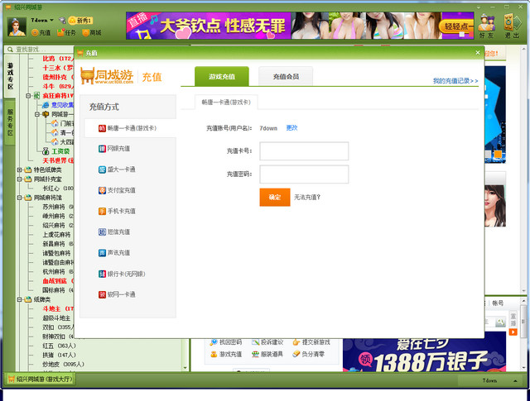Focus the 充值卡号 input field
Image resolution: width=530 pixels, height=401 pixels.
coord(304,150)
